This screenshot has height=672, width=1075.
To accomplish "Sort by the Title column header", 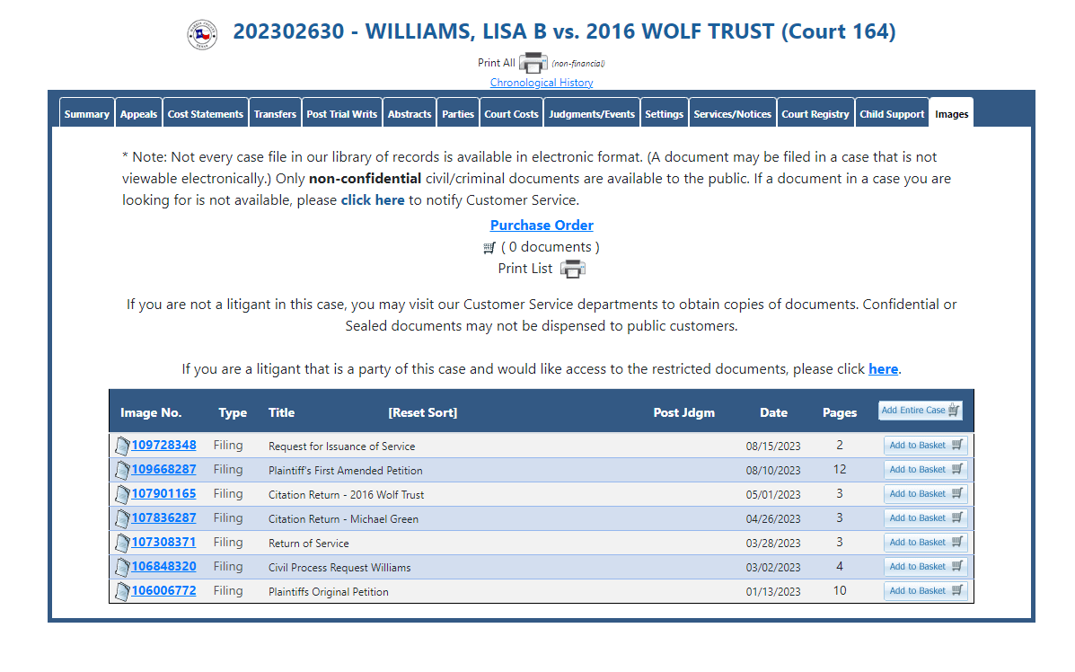I will point(282,412).
